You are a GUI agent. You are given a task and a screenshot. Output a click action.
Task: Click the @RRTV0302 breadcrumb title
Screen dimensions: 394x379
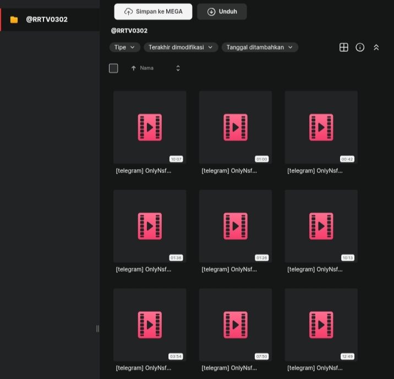point(129,31)
